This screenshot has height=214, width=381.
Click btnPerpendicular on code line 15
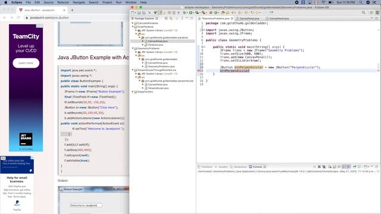point(235,71)
